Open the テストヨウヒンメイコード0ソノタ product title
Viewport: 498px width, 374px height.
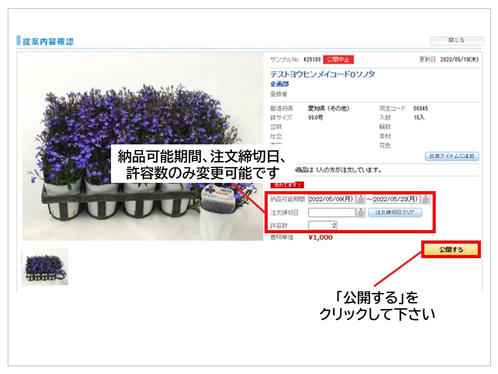(322, 74)
